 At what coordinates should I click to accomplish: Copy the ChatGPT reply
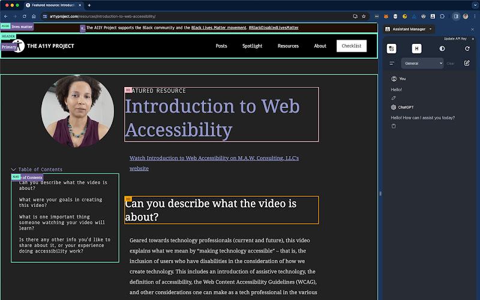[394, 126]
